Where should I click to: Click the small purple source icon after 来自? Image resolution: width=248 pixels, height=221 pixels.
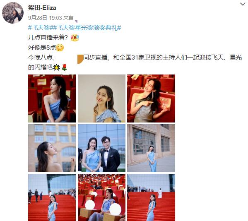click(76, 21)
